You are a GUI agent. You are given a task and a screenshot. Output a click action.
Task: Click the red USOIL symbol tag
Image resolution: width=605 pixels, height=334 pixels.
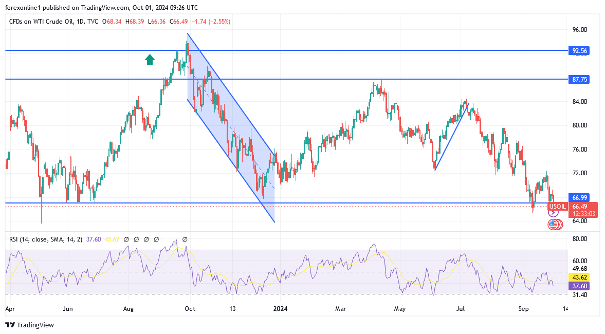coord(558,207)
